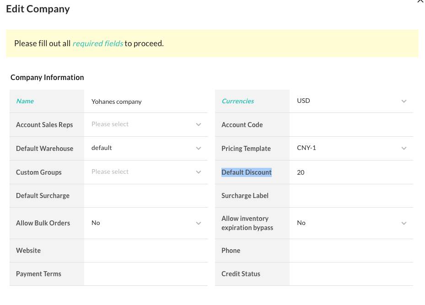Viewport: 425px width, 305px height.
Task: Open the Allow Bulk Orders dropdown
Action: [x=145, y=223]
